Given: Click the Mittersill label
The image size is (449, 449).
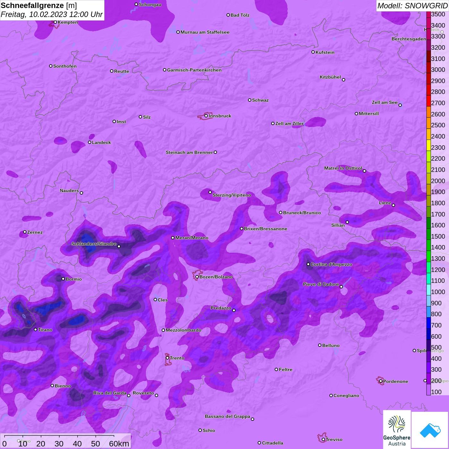Looking at the screenshot, I should coord(369,114).
